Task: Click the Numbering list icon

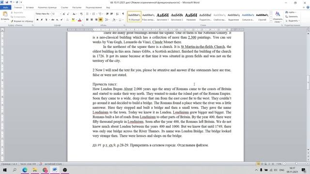Action: (93, 14)
